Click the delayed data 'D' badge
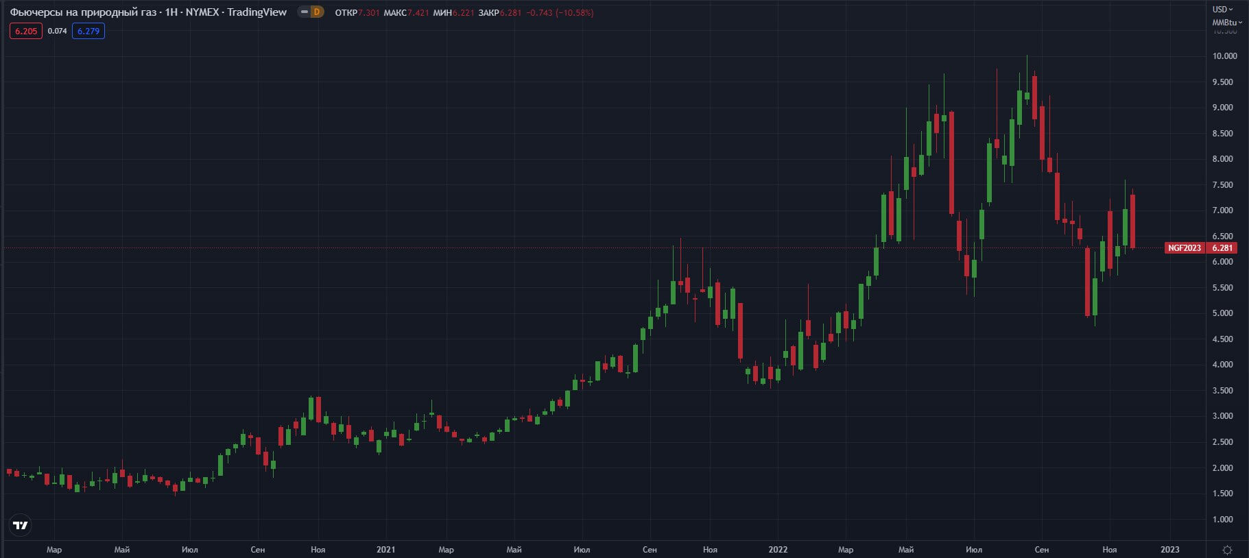The image size is (1249, 558). pyautogui.click(x=316, y=12)
